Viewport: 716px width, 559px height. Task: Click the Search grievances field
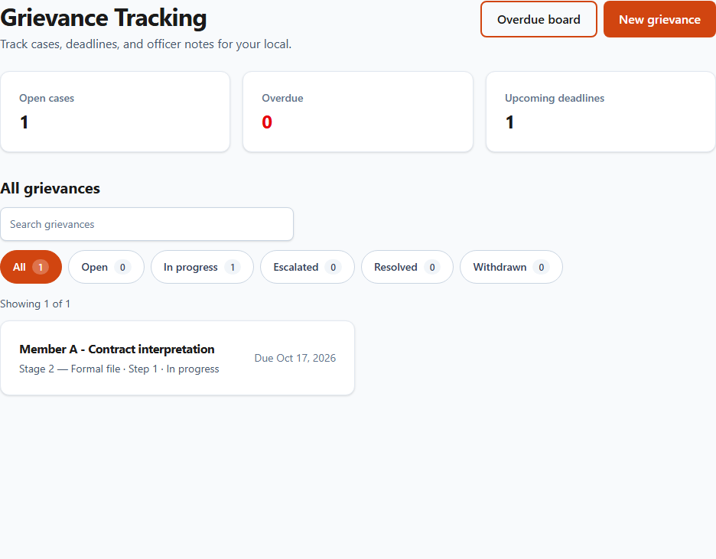click(x=147, y=224)
